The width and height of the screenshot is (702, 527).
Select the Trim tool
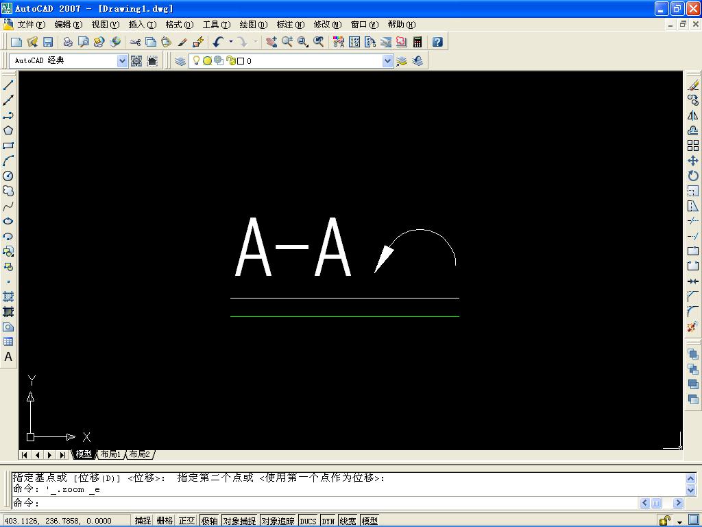(x=693, y=221)
